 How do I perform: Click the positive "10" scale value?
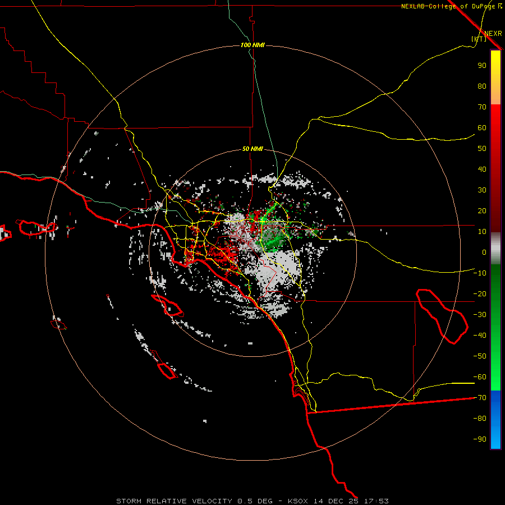click(x=482, y=232)
